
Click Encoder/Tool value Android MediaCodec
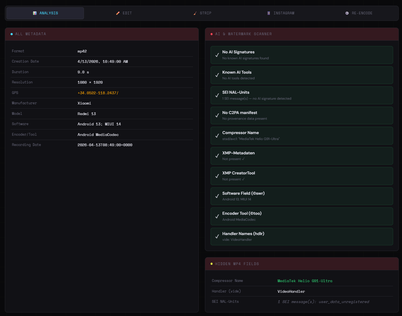tap(98, 135)
